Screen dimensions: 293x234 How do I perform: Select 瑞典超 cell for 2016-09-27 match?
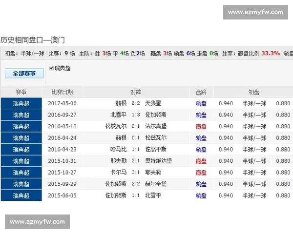click(21, 115)
